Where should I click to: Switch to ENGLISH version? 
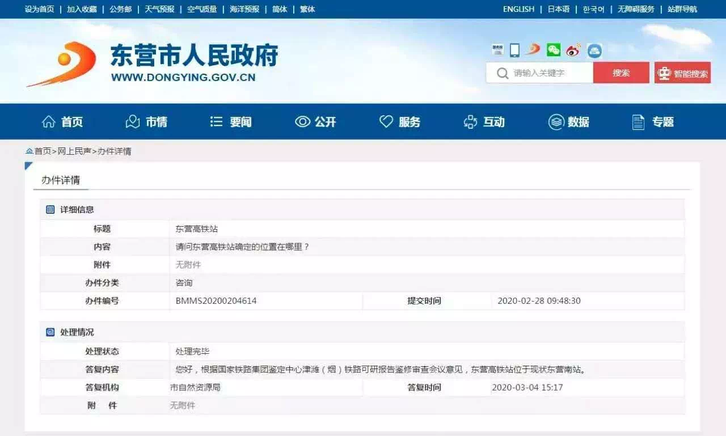pyautogui.click(x=518, y=9)
